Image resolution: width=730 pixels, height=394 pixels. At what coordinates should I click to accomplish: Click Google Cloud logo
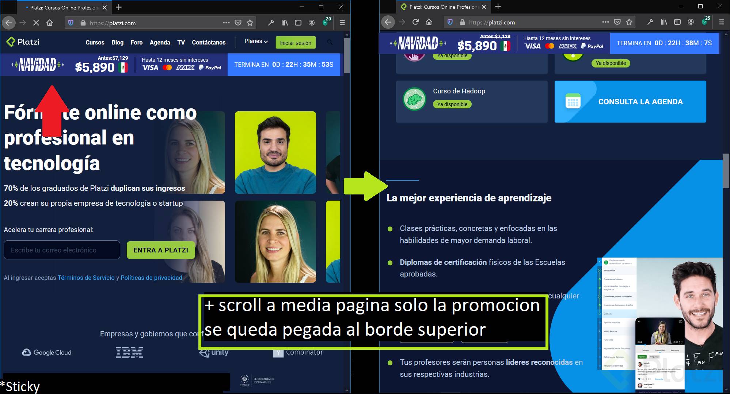coord(47,352)
